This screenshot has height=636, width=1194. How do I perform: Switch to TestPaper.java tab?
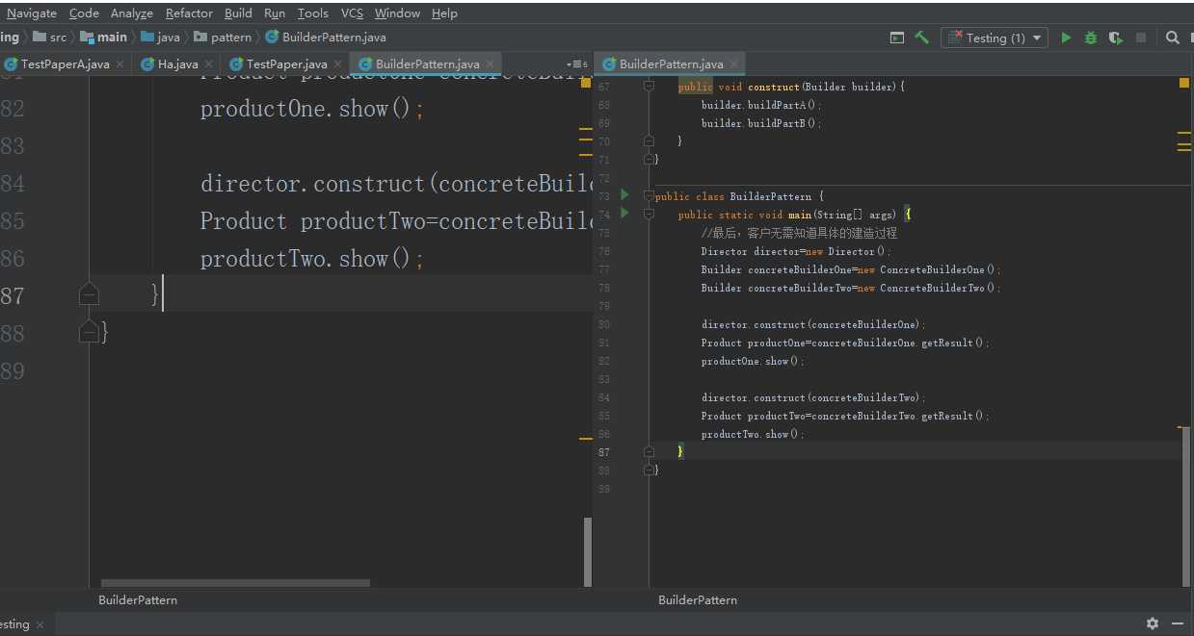(x=286, y=64)
